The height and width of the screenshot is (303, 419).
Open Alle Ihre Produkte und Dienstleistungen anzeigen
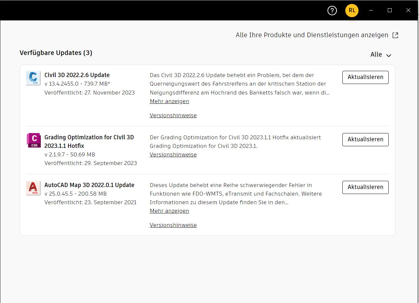pyautogui.click(x=312, y=35)
